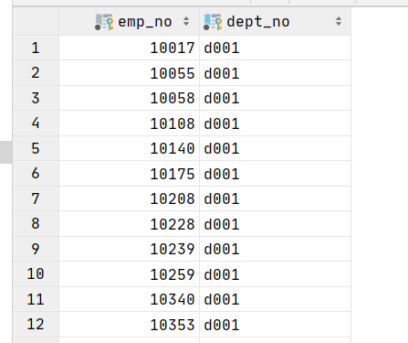The width and height of the screenshot is (408, 343).
Task: Click the d001 cell in row 10055
Action: tap(276, 73)
